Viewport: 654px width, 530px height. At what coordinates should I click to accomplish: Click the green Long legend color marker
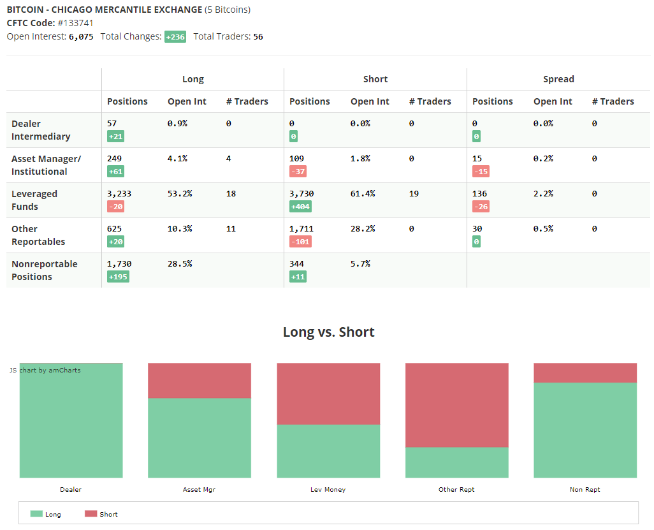pyautogui.click(x=36, y=513)
